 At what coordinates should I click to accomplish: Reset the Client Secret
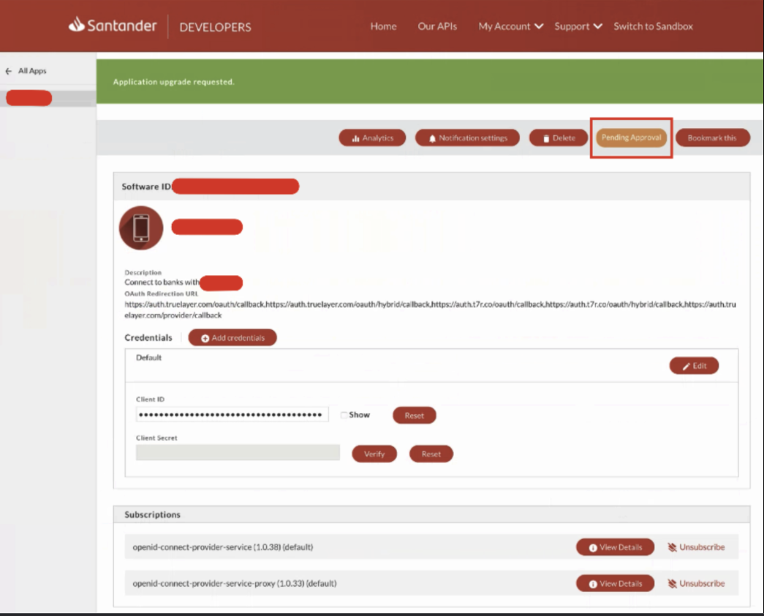pos(431,454)
